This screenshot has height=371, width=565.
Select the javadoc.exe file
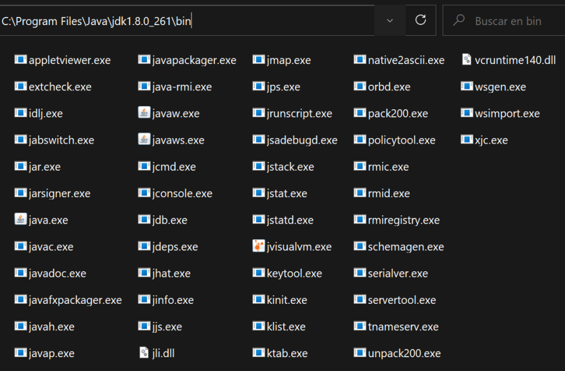click(x=57, y=274)
